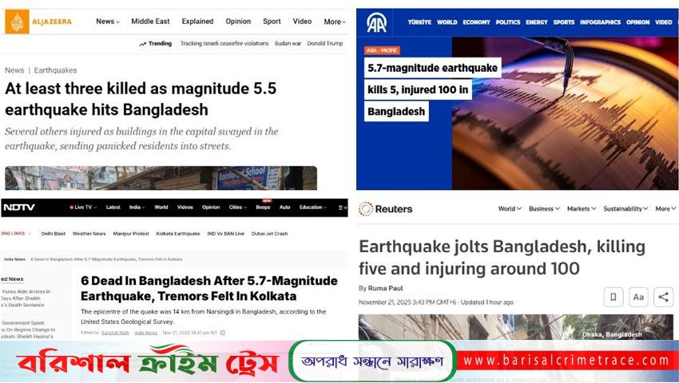The image size is (679, 383).
Task: Click the NDTV logo
Action: click(19, 207)
